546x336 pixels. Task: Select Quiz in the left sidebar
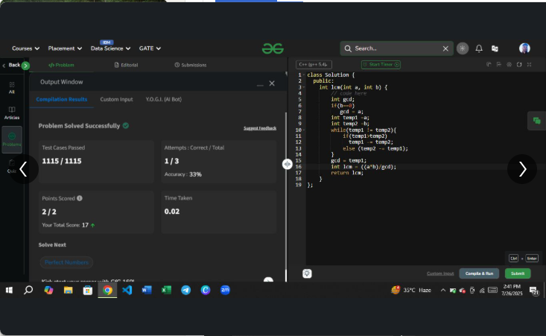pyautogui.click(x=12, y=166)
